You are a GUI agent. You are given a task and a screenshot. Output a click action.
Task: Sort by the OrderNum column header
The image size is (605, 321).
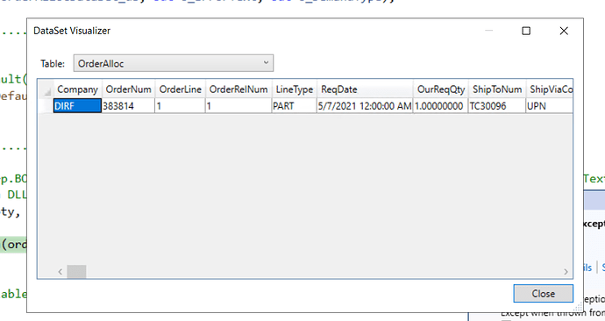click(x=129, y=89)
